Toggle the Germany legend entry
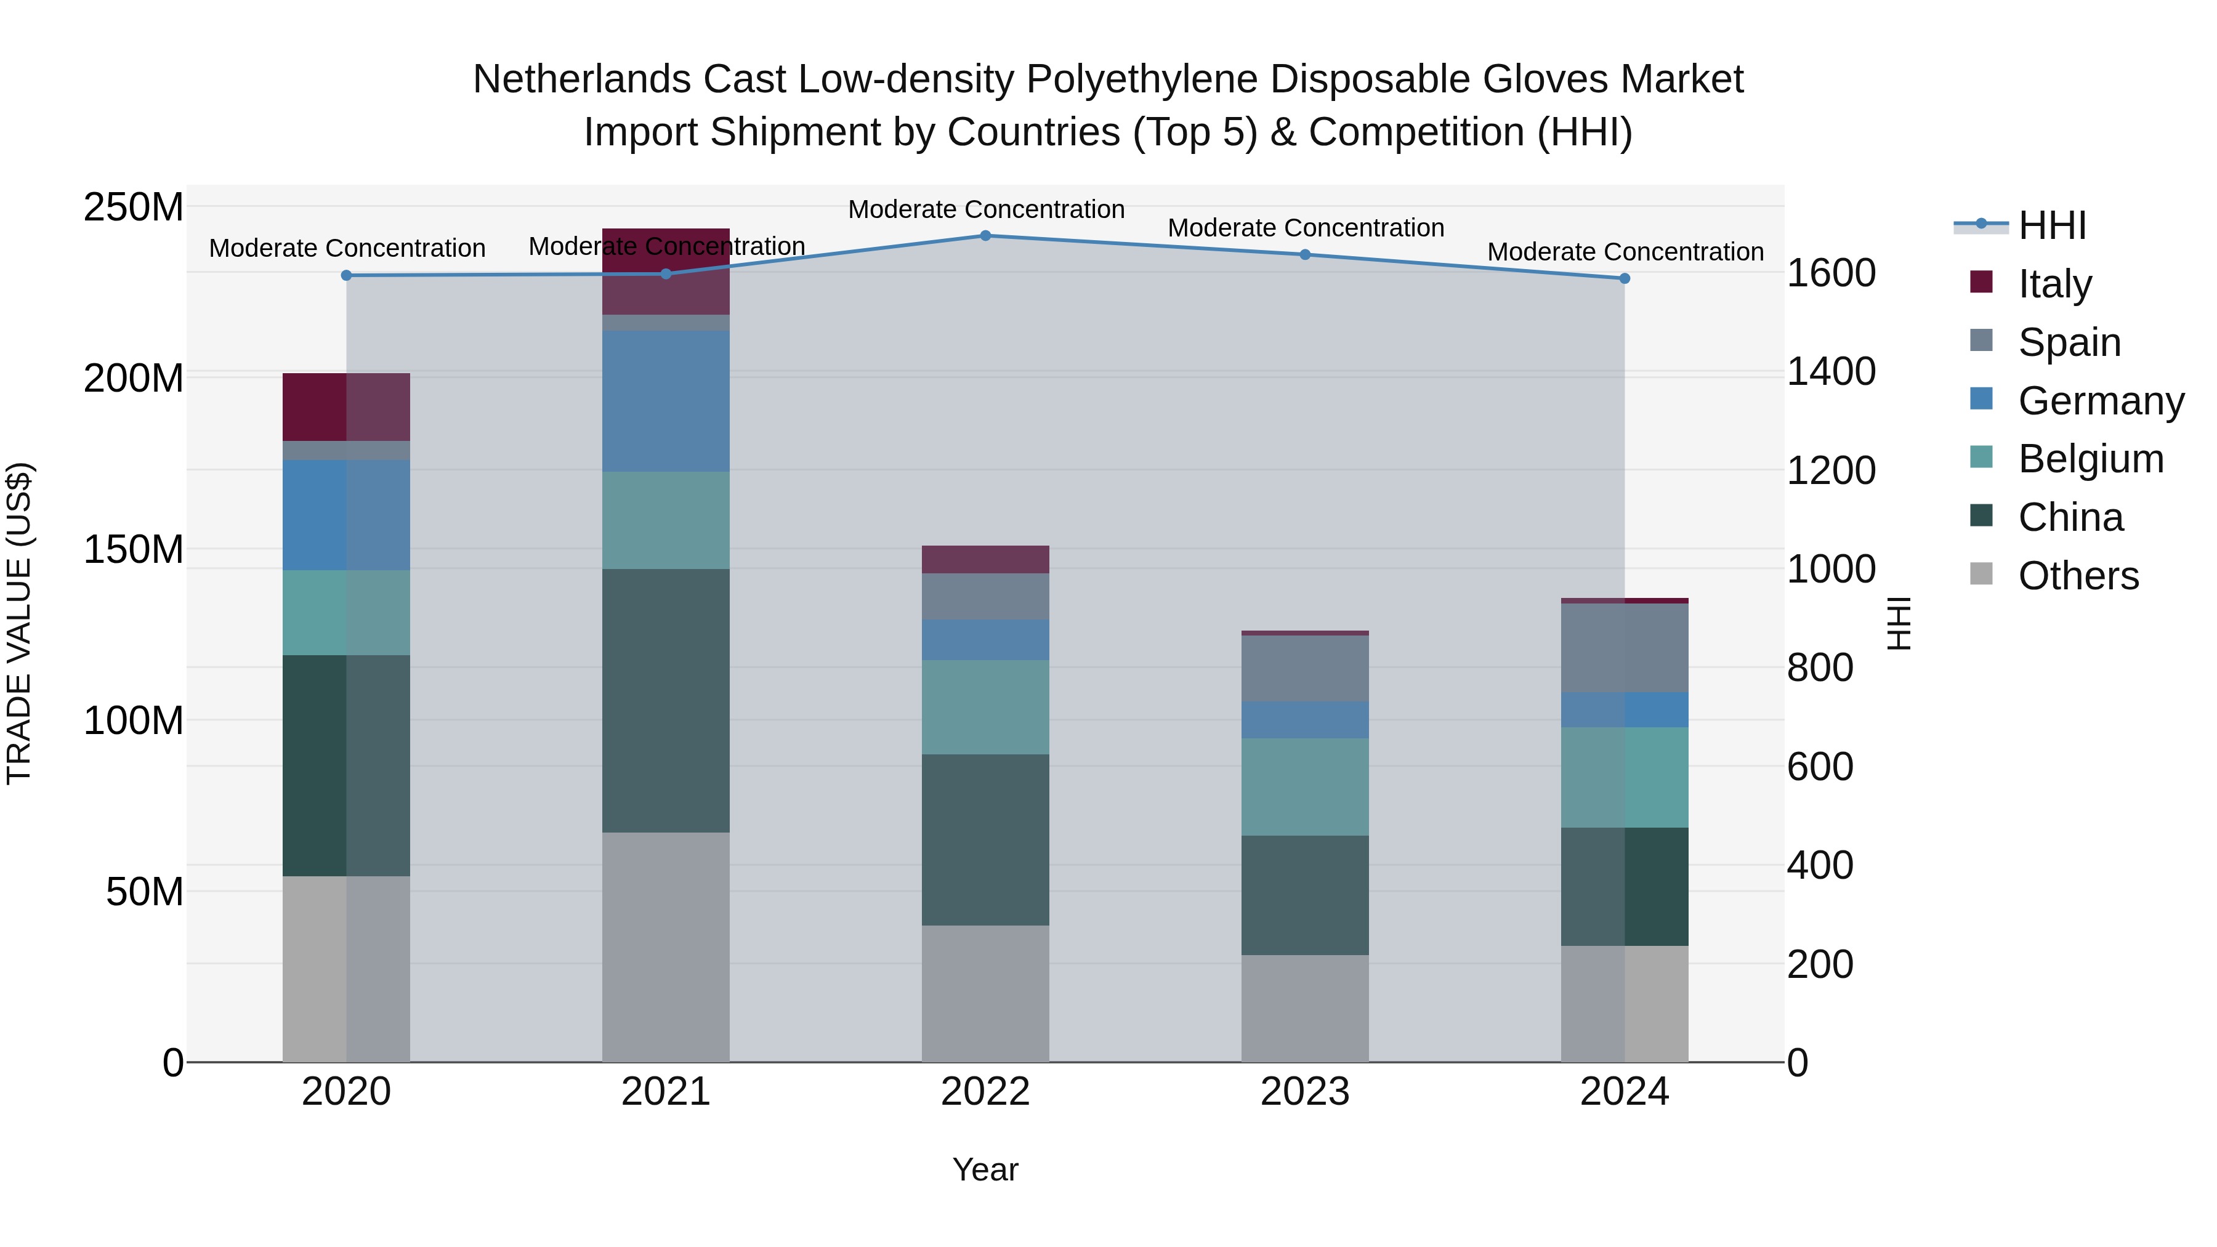Image resolution: width=2217 pixels, height=1247 pixels. (x=2077, y=401)
